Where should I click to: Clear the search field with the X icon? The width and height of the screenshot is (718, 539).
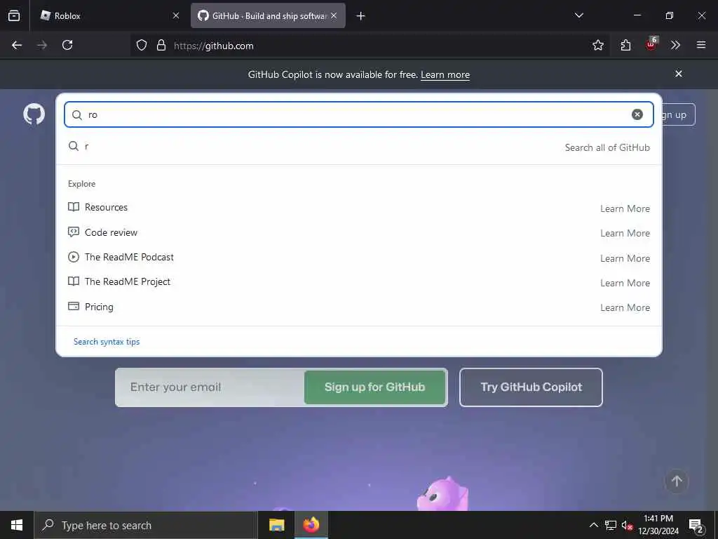(x=637, y=114)
